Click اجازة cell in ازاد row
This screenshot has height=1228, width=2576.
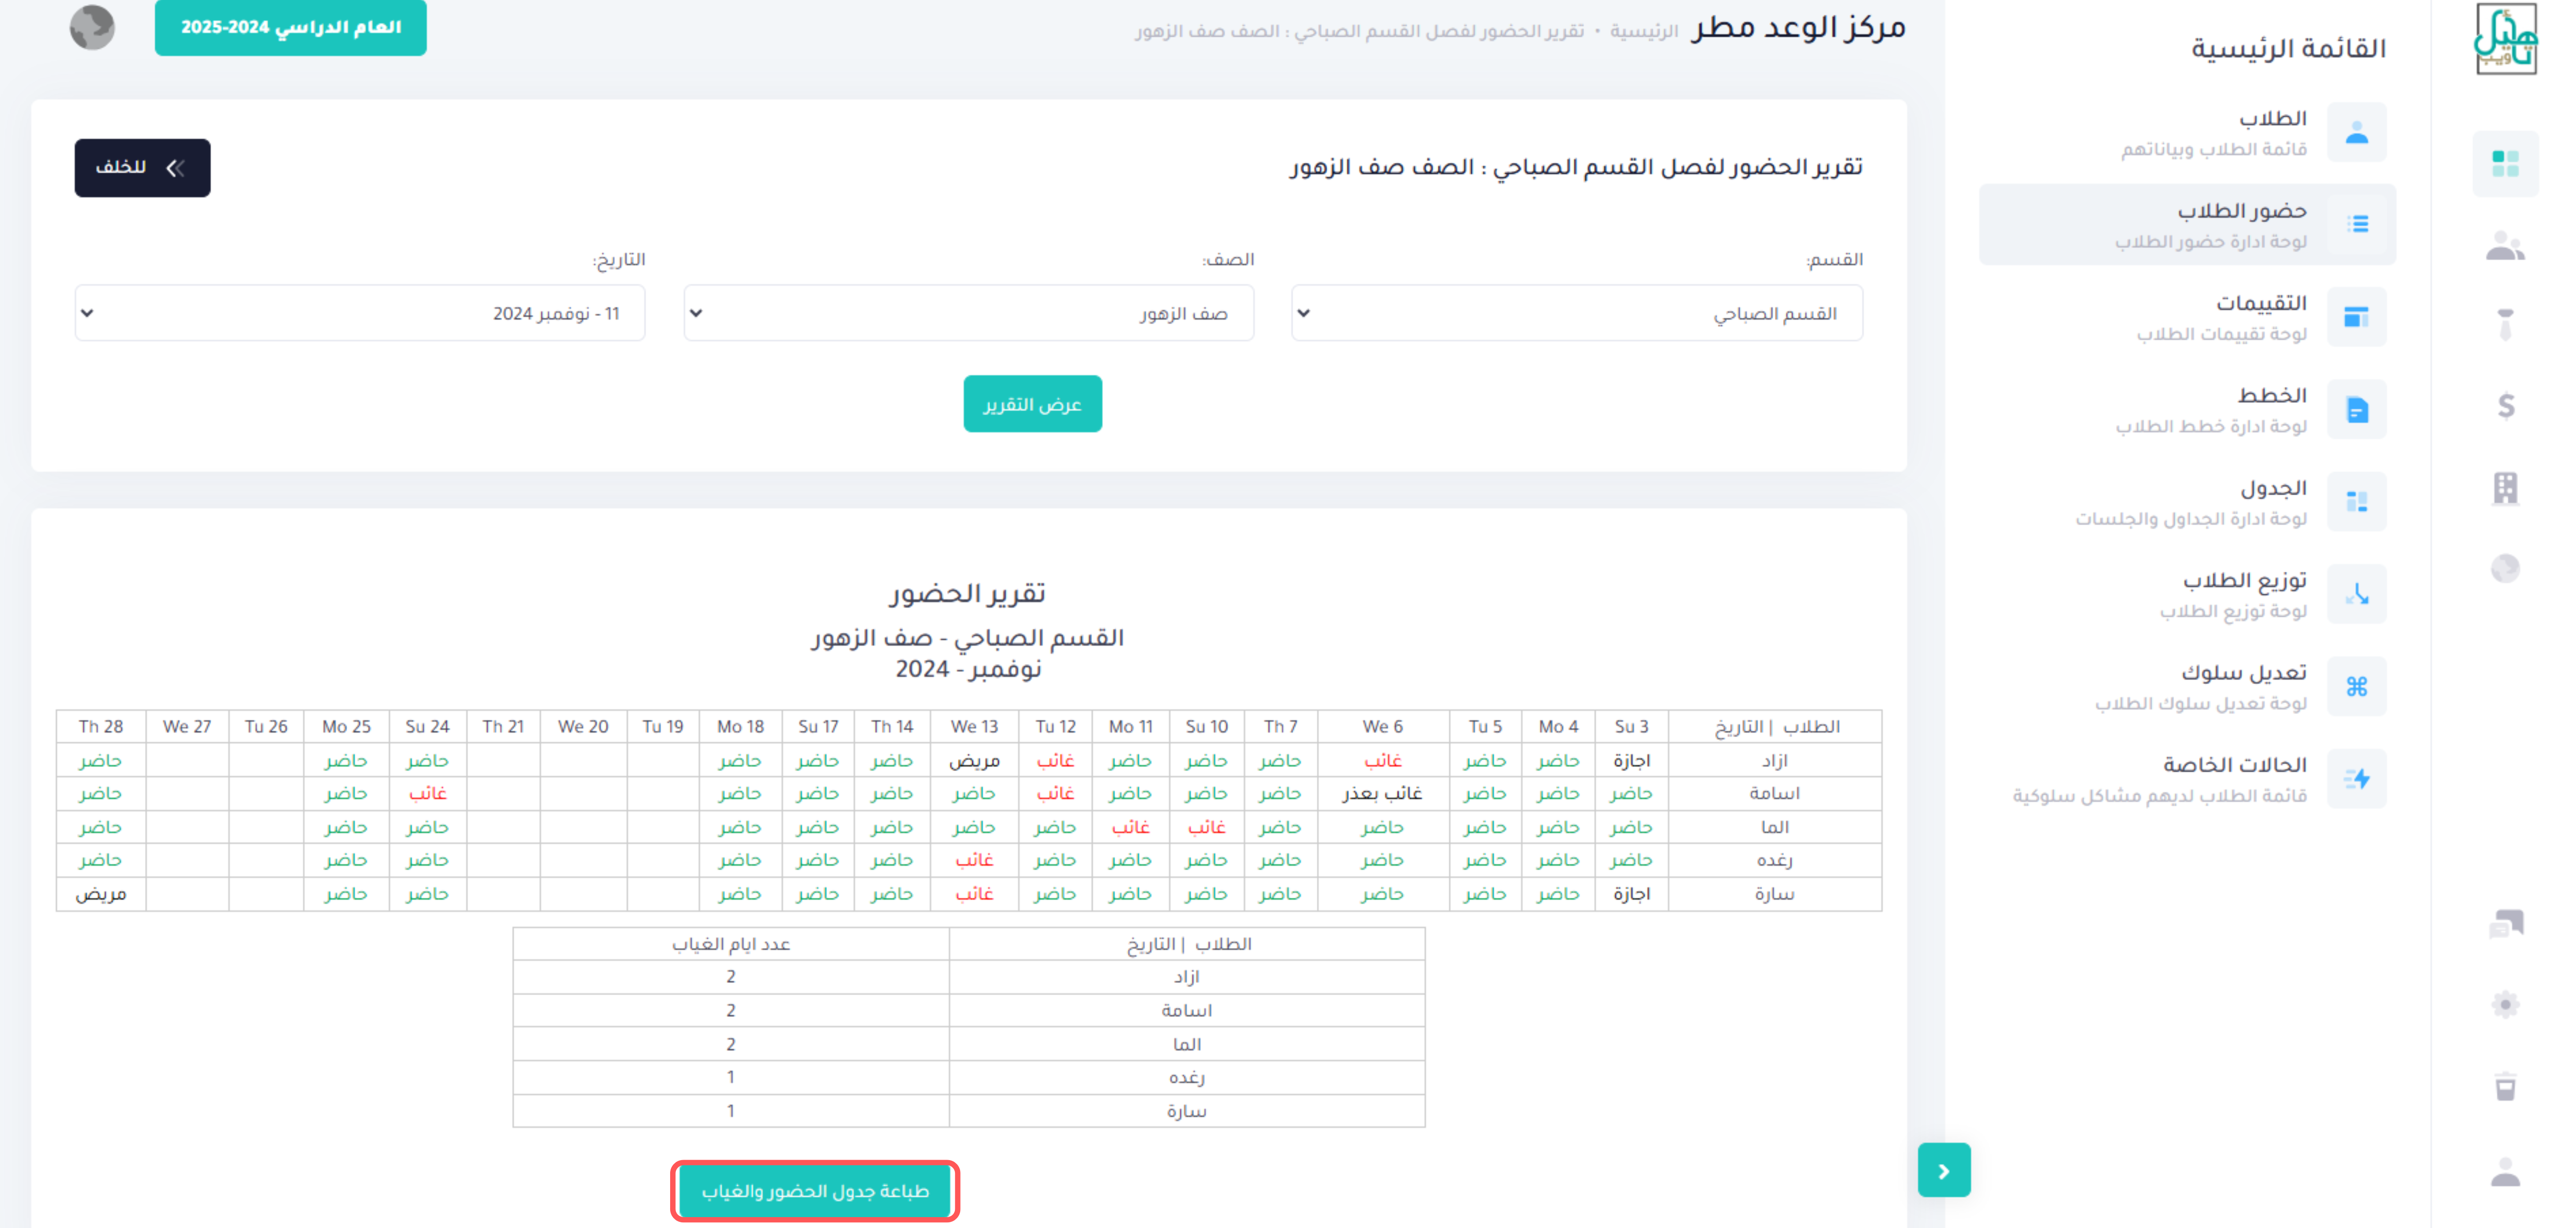coord(1631,760)
